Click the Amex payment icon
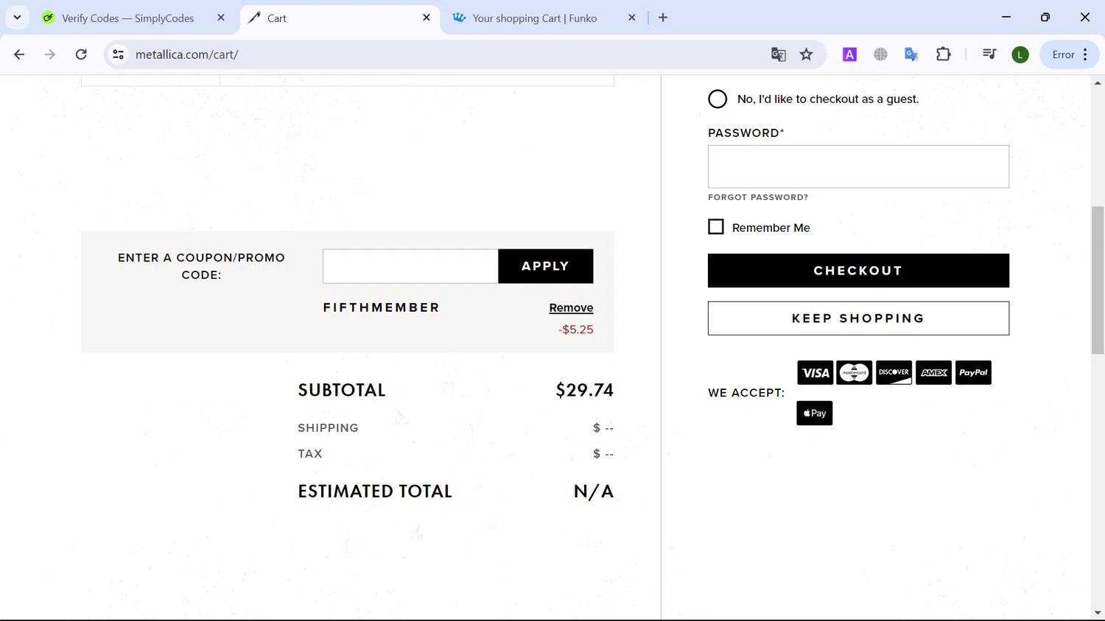The height and width of the screenshot is (621, 1105). tap(933, 373)
